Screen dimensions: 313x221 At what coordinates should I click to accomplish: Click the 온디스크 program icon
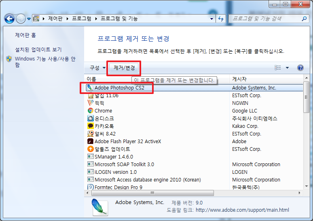point(91,118)
